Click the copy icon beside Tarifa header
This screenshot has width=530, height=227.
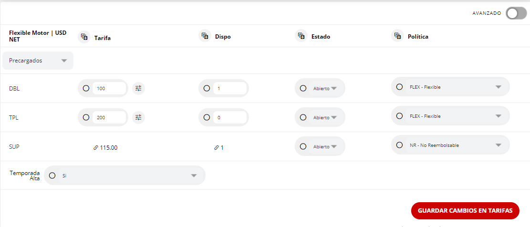click(x=84, y=37)
